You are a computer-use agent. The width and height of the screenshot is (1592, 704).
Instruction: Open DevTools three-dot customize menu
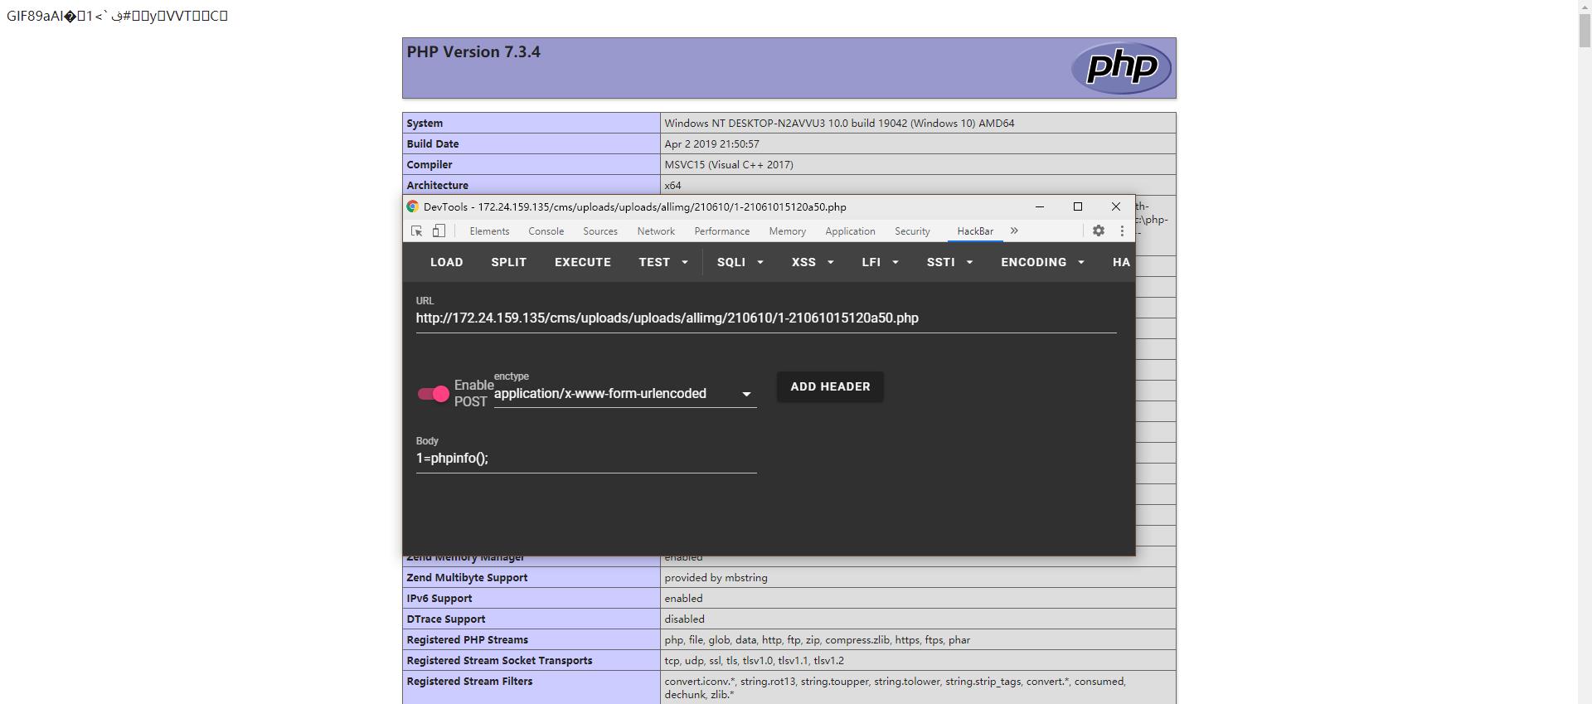tap(1122, 231)
